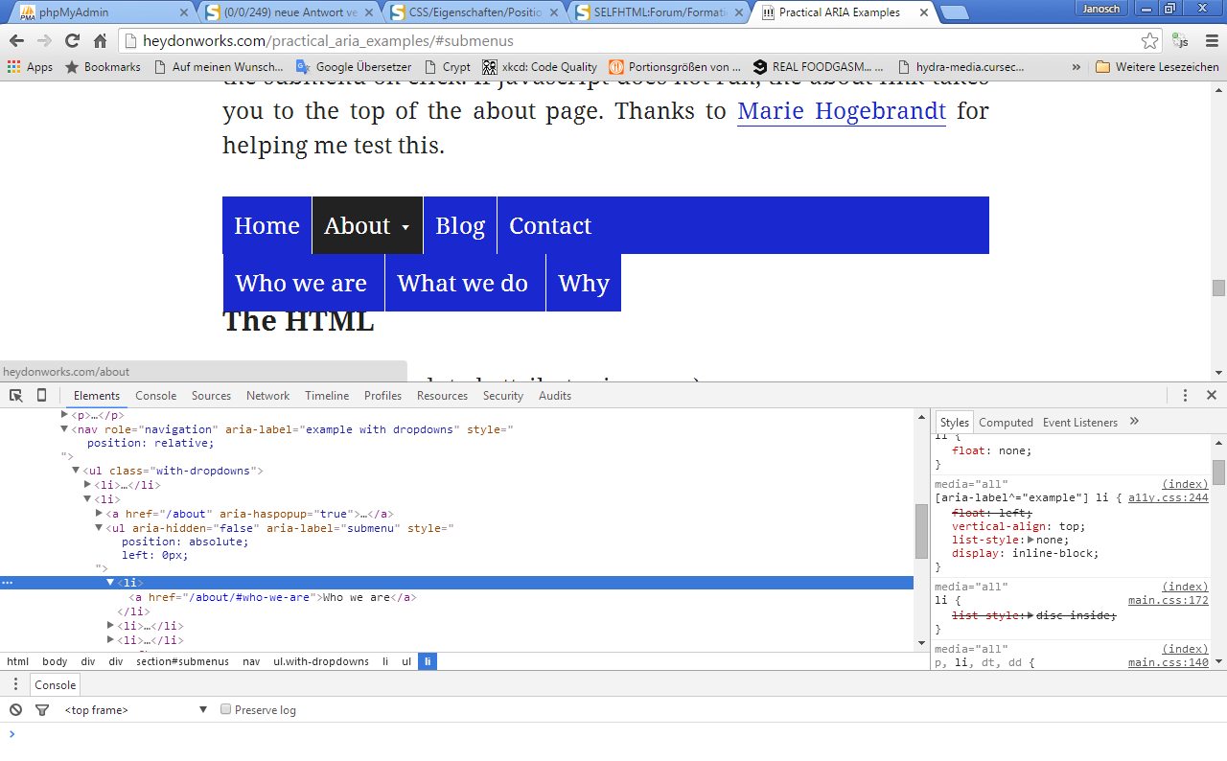This screenshot has width=1227, height=761.
Task: Click the Console drawer tab
Action: click(55, 684)
